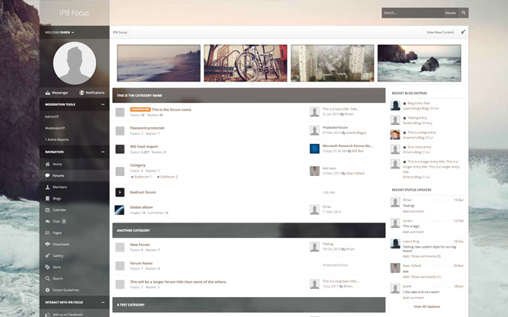Click the rainy city banner thumbnail
This screenshot has width=508, height=317.
(x=333, y=63)
